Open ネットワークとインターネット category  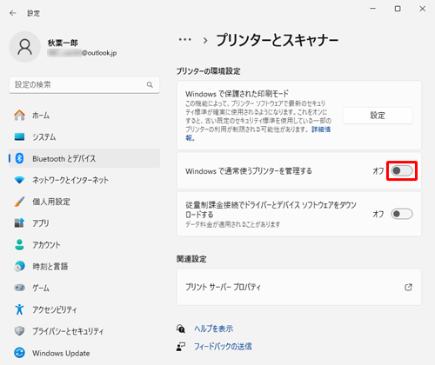pos(84,180)
